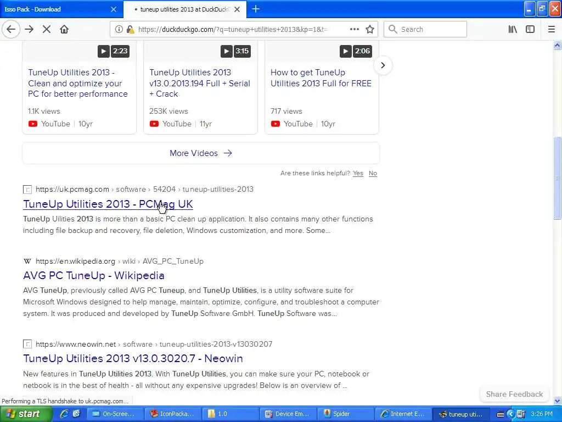Switch to the Device Emulator taskbar item

pyautogui.click(x=288, y=414)
